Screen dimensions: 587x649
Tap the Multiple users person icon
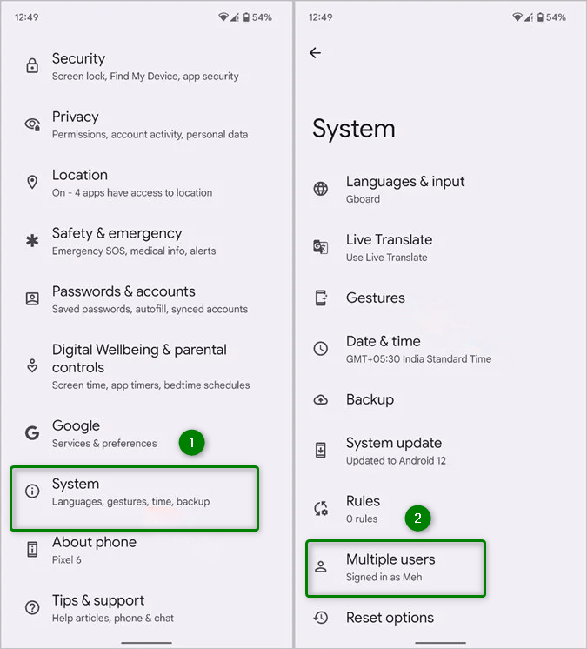coord(321,567)
